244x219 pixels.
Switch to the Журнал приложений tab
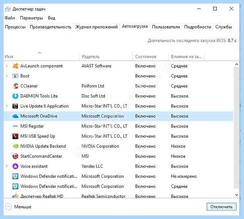[96, 27]
